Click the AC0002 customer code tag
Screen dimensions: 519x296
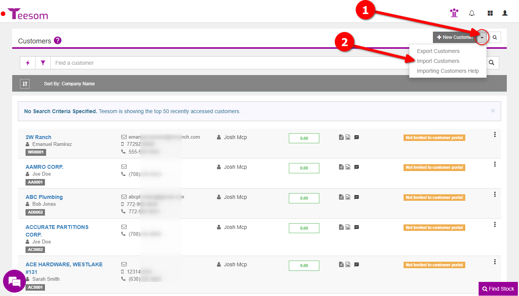coord(35,250)
